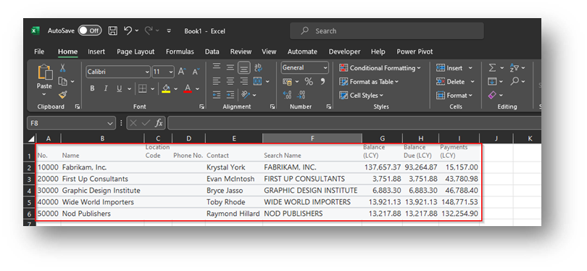
Task: Click the Decrease Decimal icon
Action: click(x=301, y=95)
